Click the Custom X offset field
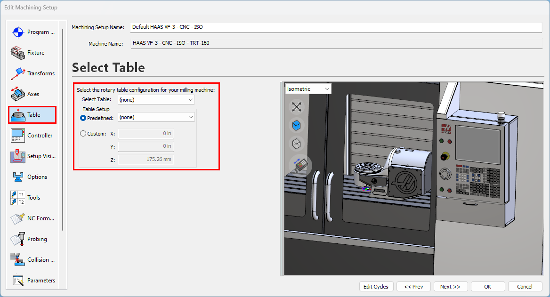This screenshot has width=550, height=297. point(146,133)
